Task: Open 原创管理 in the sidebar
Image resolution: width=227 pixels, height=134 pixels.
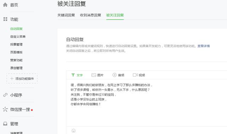Action: click(x=16, y=68)
